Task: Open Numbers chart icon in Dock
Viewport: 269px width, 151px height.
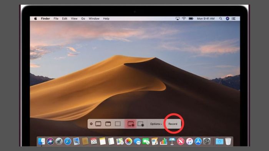Action: (163, 141)
